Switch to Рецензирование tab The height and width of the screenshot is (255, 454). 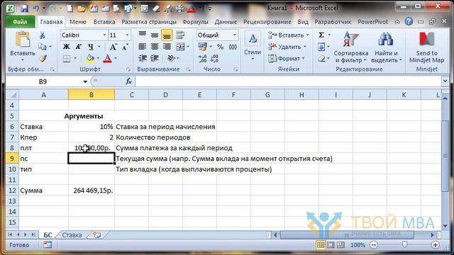tap(267, 22)
